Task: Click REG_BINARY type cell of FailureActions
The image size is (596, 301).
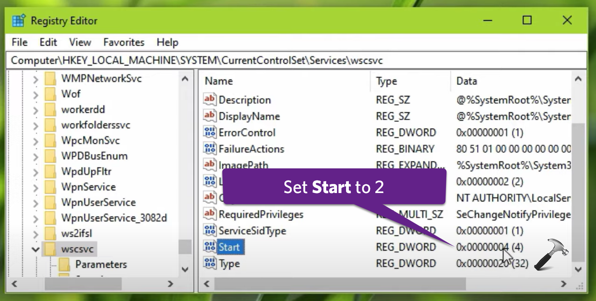Action: [x=405, y=149]
